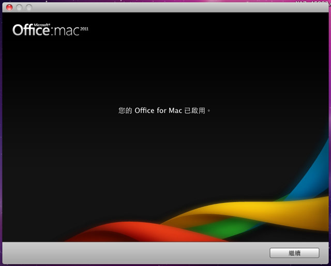Click the grayed minimize window button
Image resolution: width=331 pixels, height=266 pixels.
tap(19, 7)
